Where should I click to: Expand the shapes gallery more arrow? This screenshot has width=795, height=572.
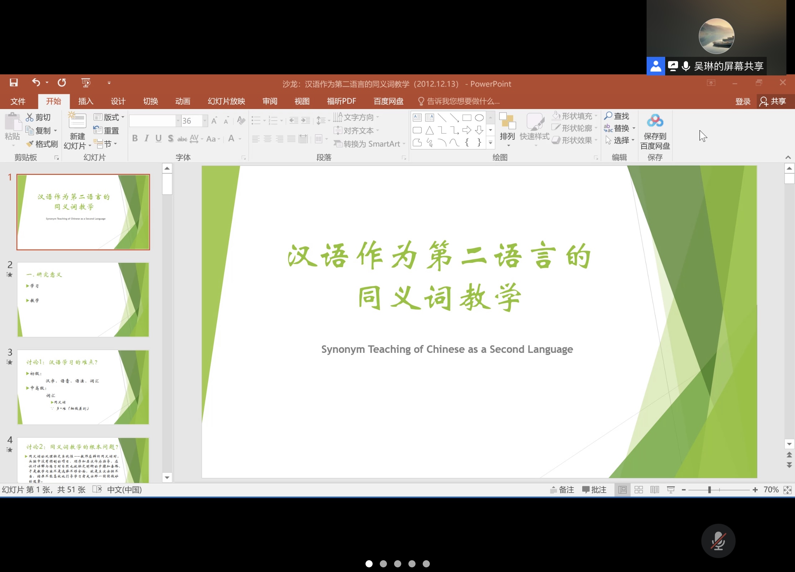pyautogui.click(x=491, y=143)
